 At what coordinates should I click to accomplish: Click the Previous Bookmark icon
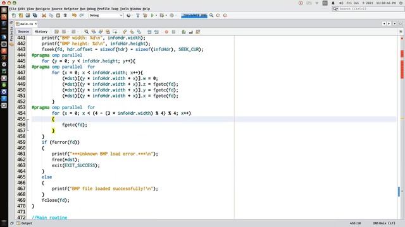[125, 32]
